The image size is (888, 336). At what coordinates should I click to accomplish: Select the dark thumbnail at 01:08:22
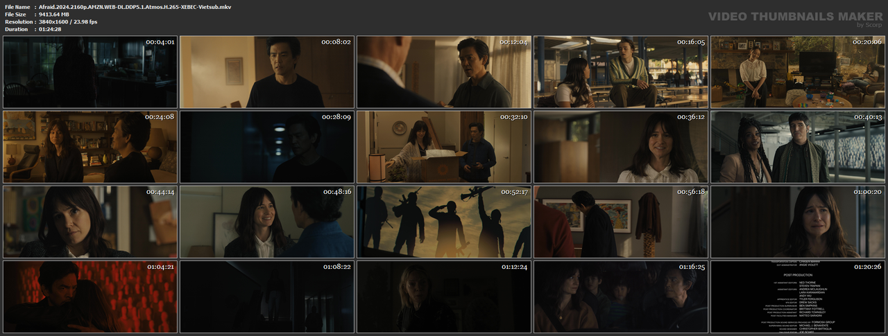coord(267,297)
